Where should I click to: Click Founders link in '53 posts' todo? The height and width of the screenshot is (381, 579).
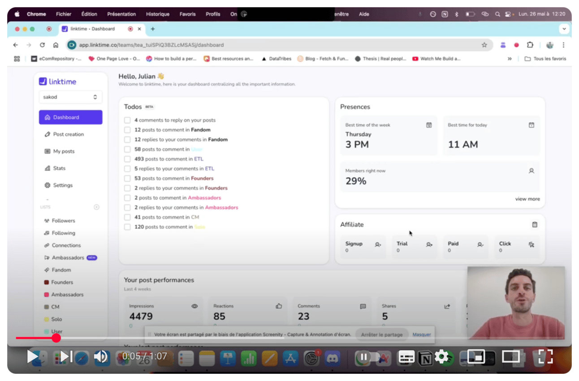pyautogui.click(x=202, y=179)
